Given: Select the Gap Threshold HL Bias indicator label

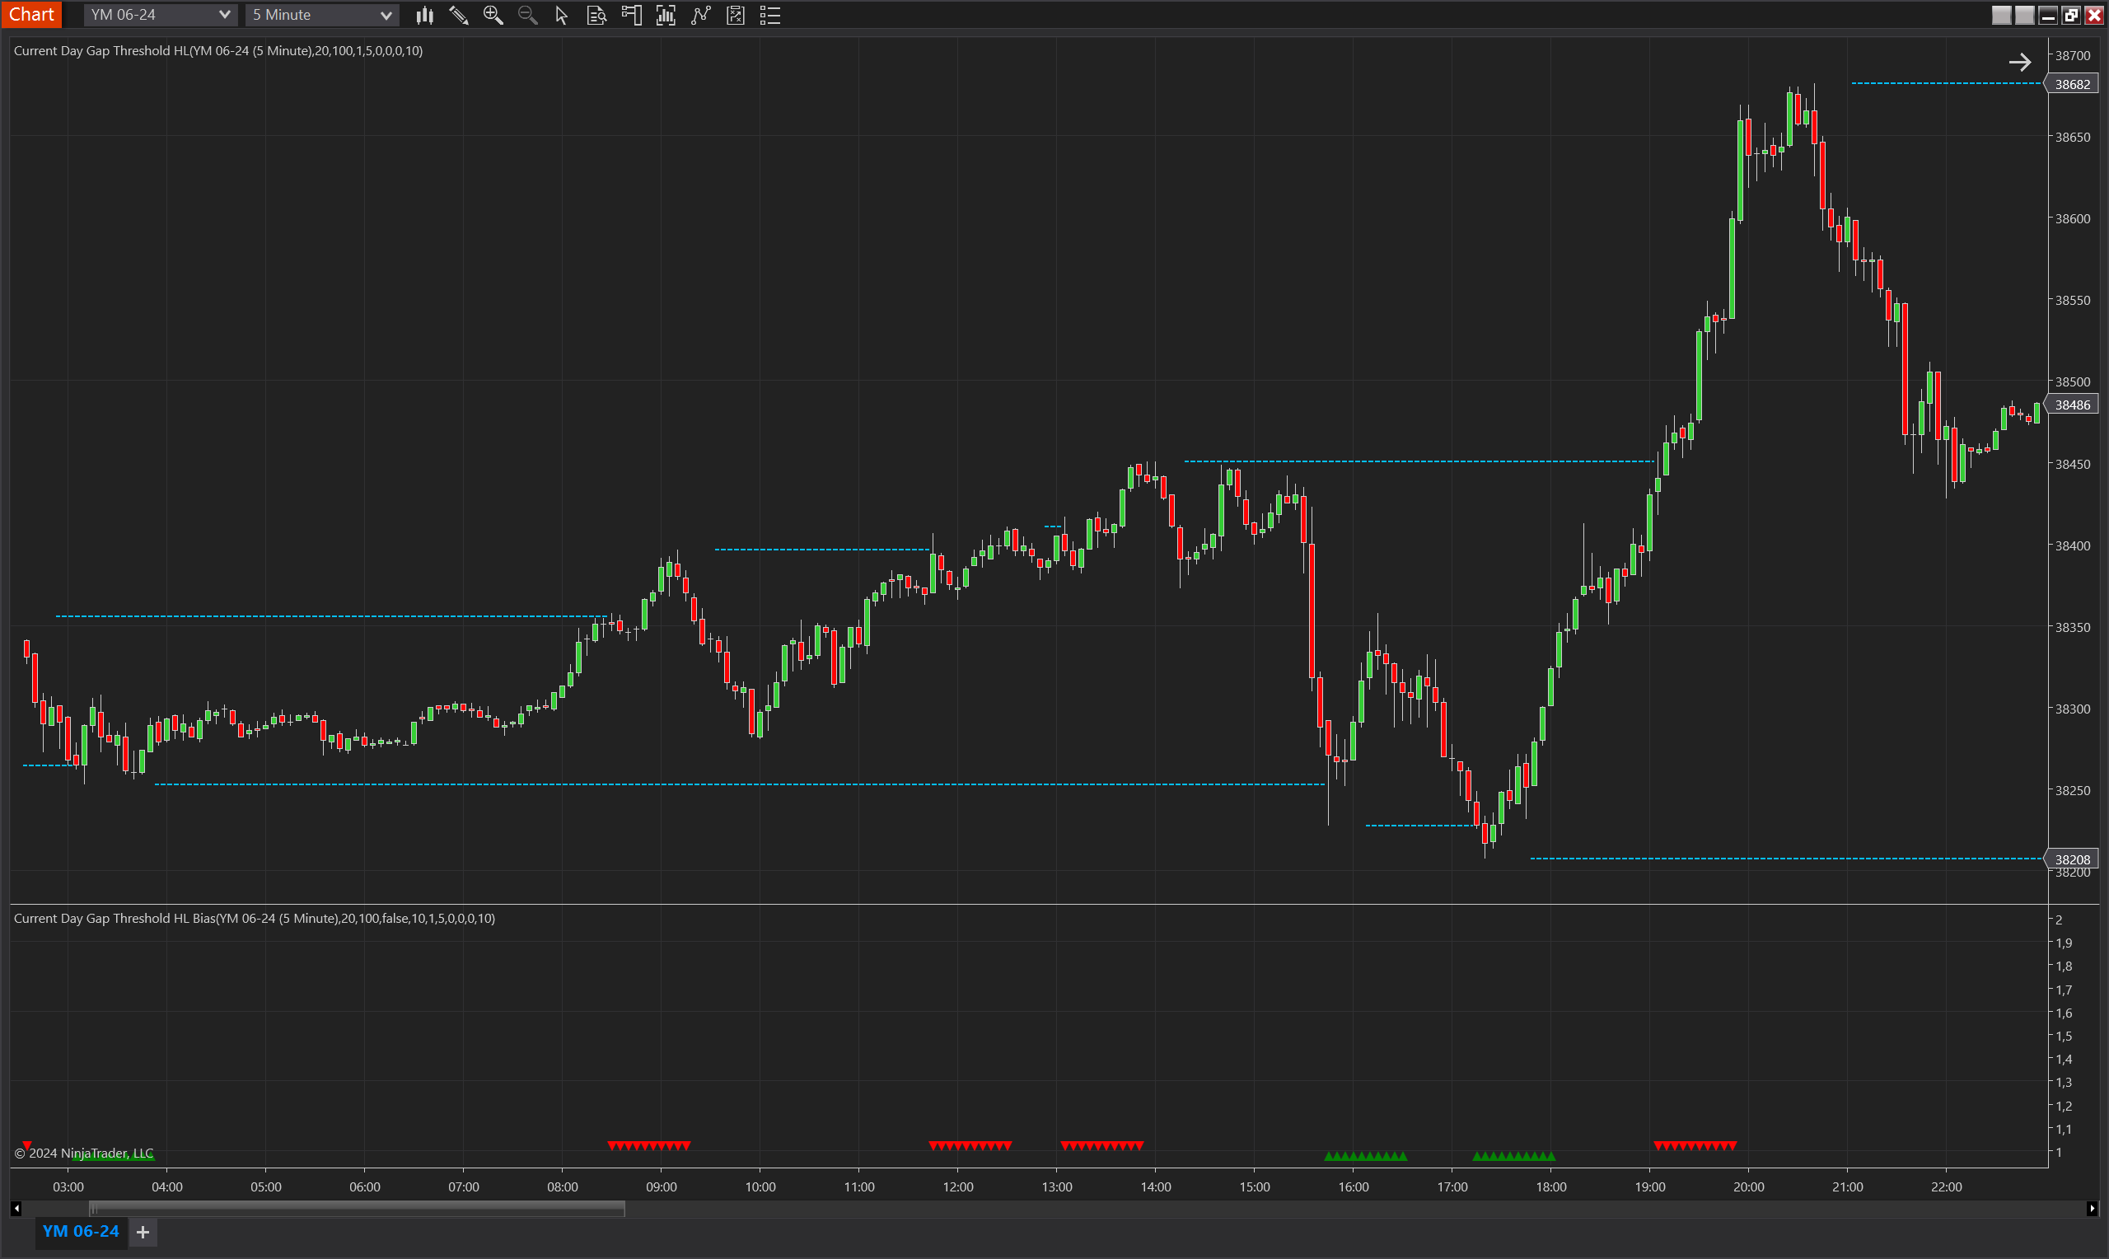Looking at the screenshot, I should (255, 918).
